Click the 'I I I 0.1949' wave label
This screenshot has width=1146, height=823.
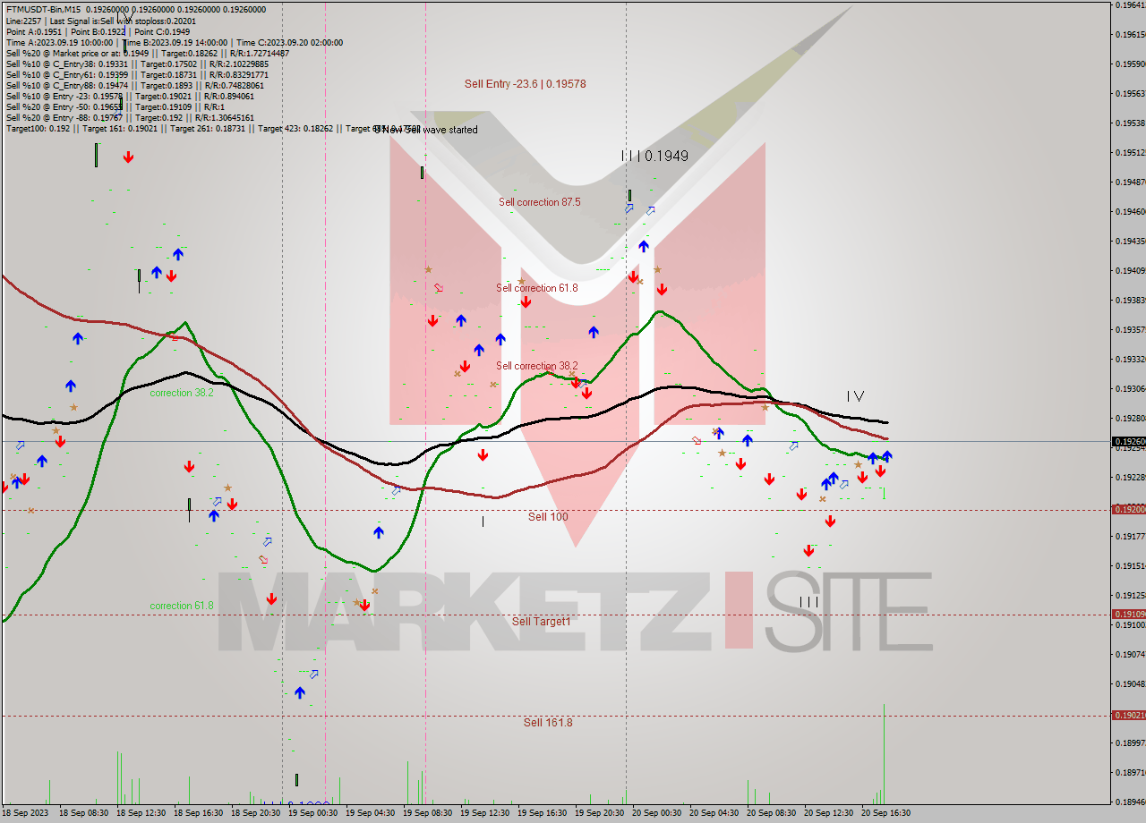tap(654, 156)
